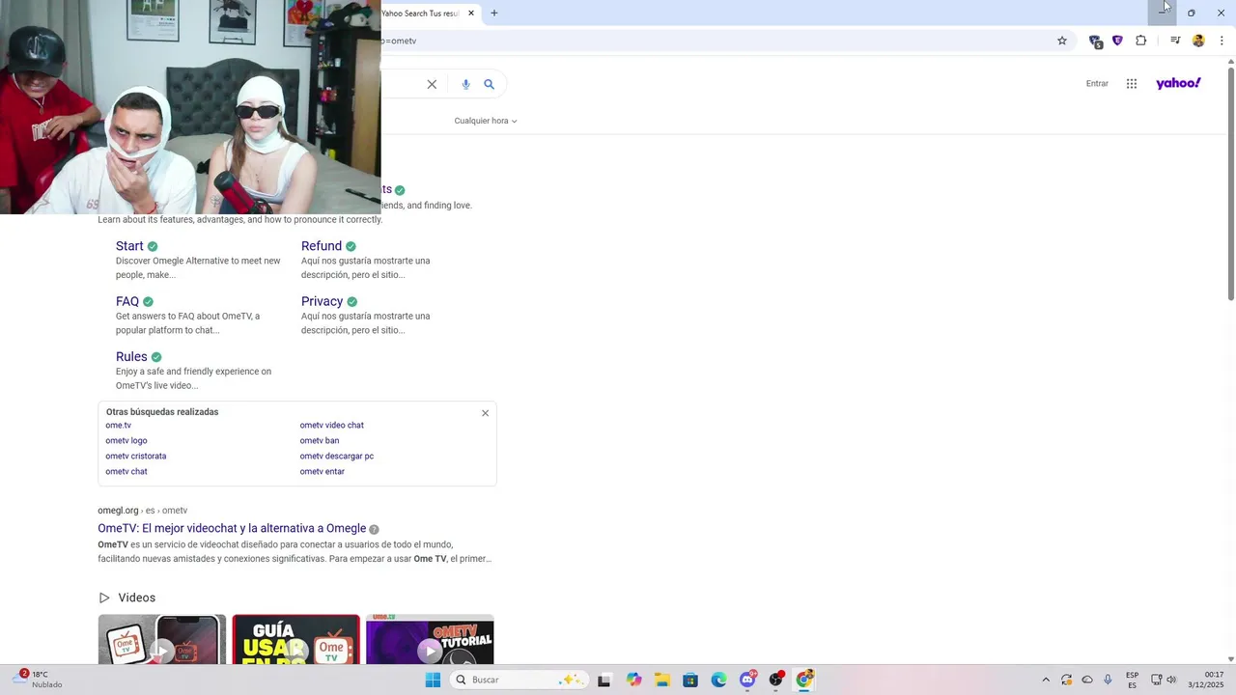
Task: Open the shield extension with S badge
Action: pos(1095,41)
